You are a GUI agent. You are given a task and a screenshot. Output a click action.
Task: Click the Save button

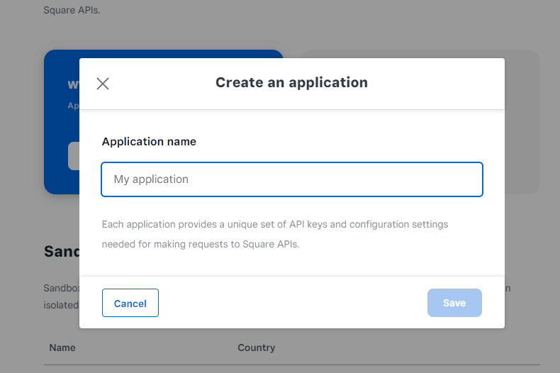(454, 303)
